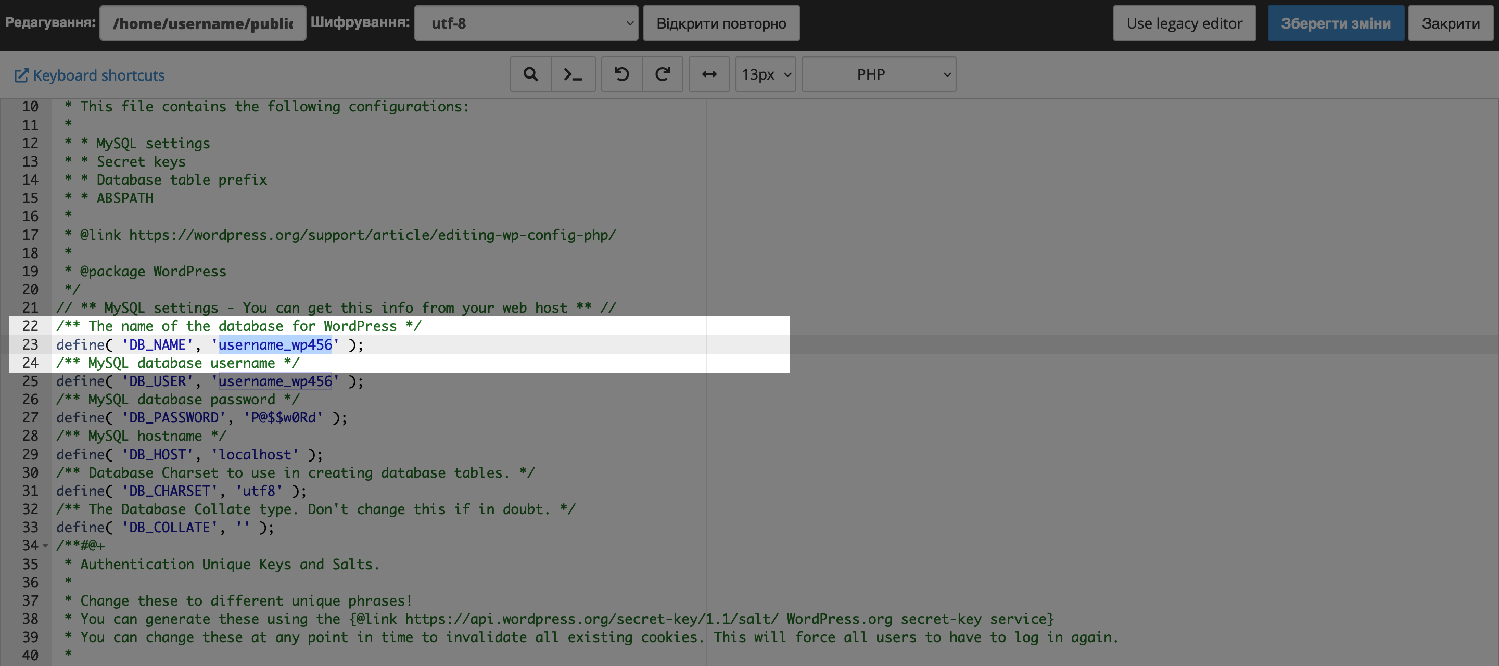This screenshot has width=1499, height=666.
Task: Click line number 10 in gutter
Action: click(x=30, y=107)
